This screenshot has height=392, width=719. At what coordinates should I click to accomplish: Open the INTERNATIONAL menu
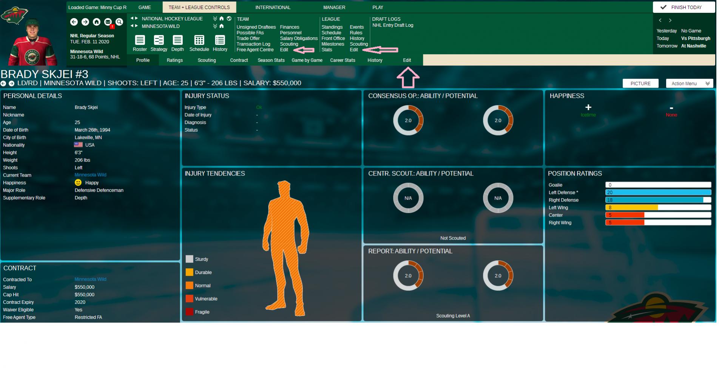pyautogui.click(x=273, y=7)
